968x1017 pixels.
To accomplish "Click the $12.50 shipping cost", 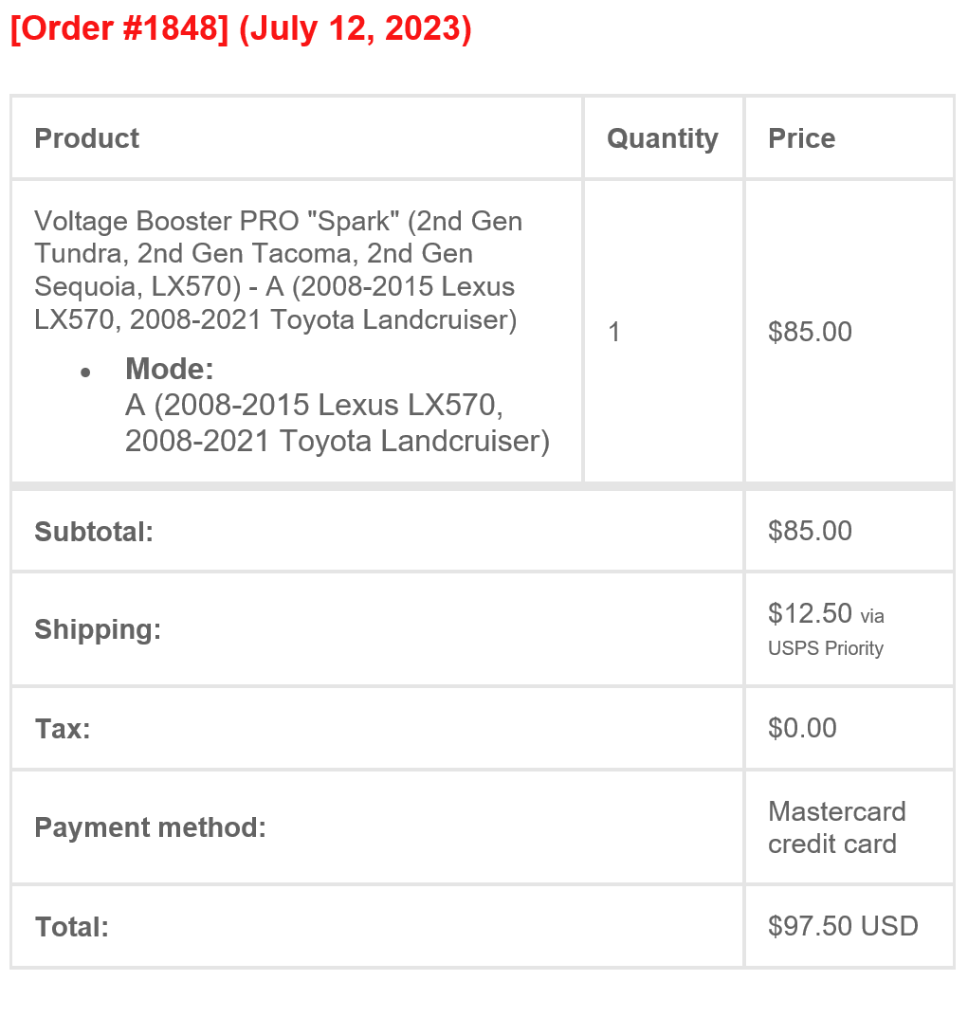I will (811, 613).
